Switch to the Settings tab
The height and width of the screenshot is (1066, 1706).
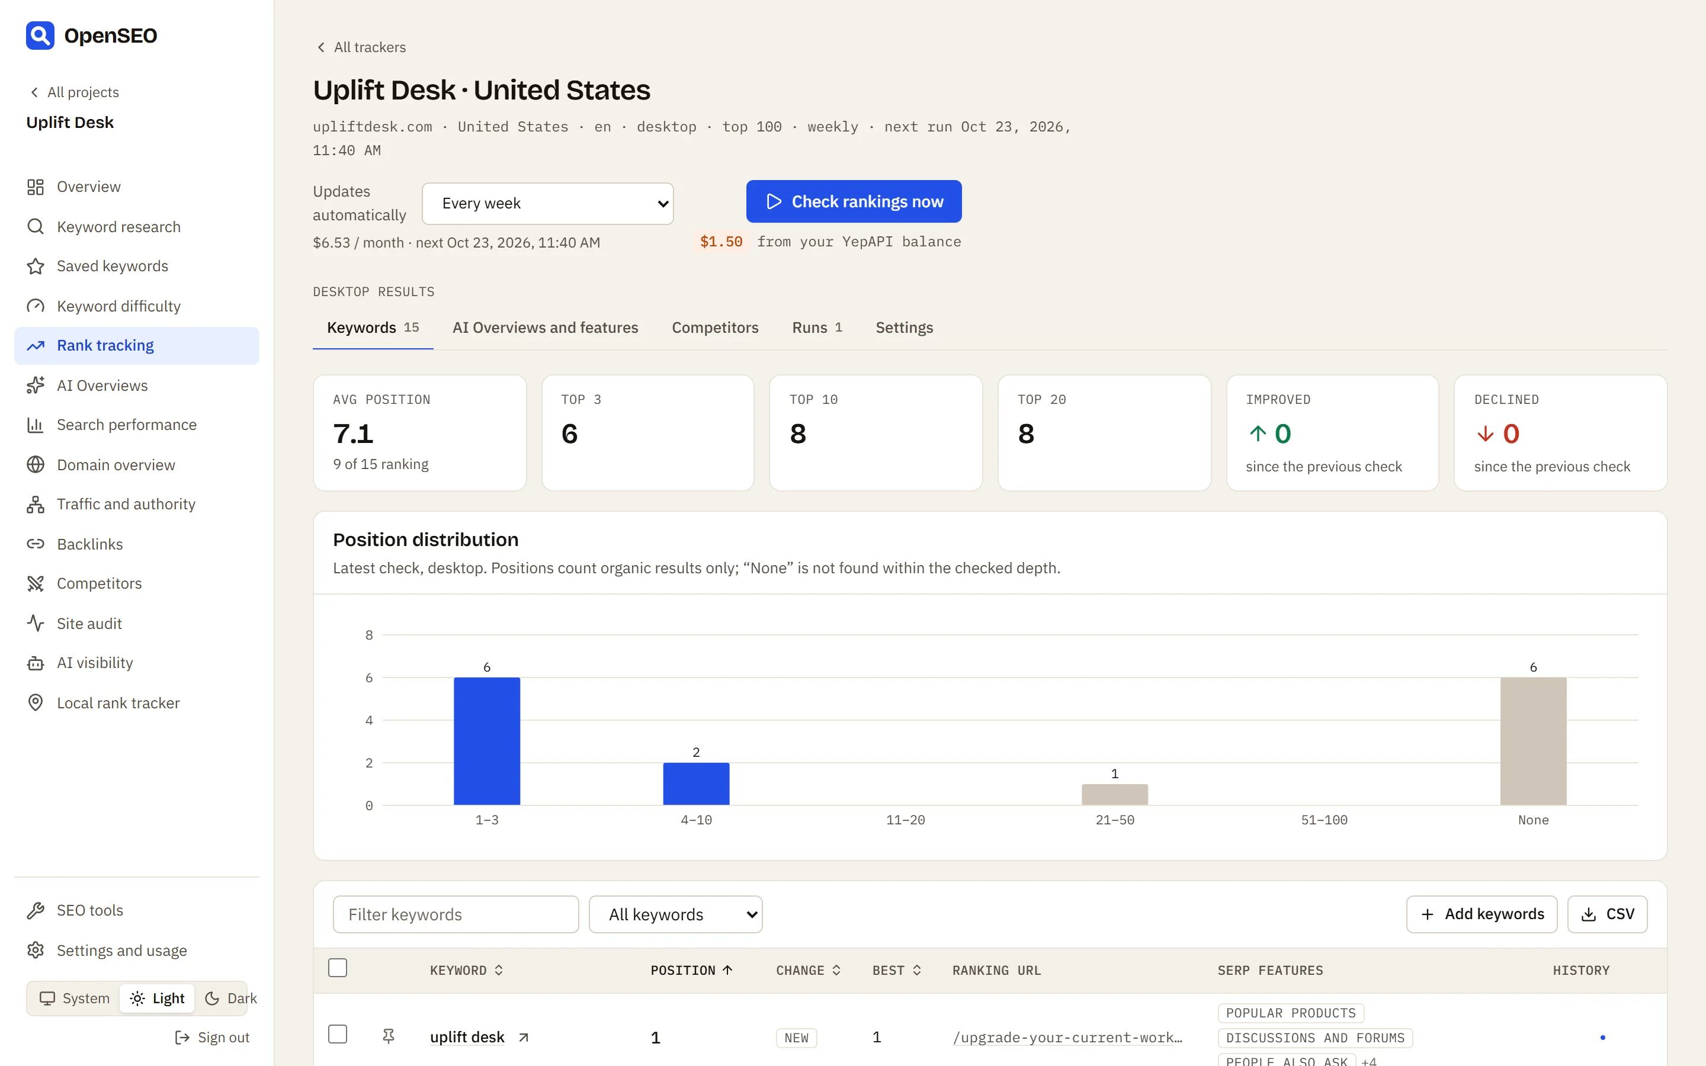coord(904,327)
